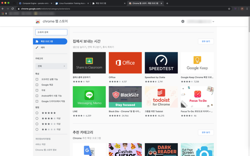The width and height of the screenshot is (250, 156).
Task: Check the Google 제공 checkbox
Action: [x=37, y=85]
